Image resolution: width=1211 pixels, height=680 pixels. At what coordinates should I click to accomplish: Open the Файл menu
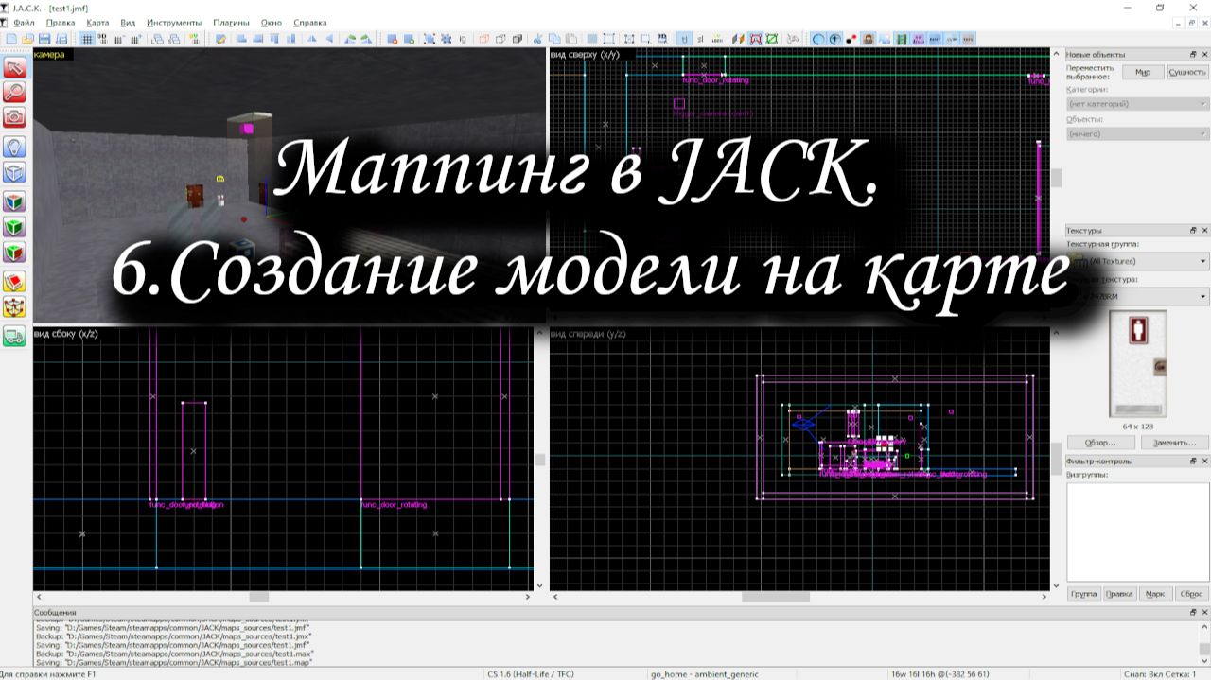click(25, 22)
